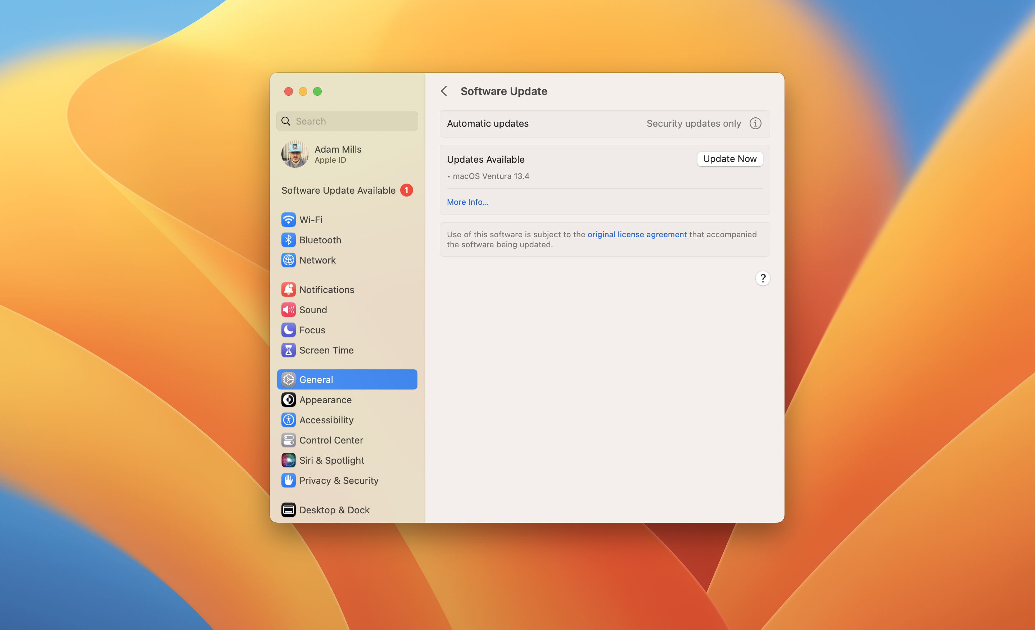Open Wi-Fi settings icon in sidebar
The image size is (1035, 630).
point(288,220)
